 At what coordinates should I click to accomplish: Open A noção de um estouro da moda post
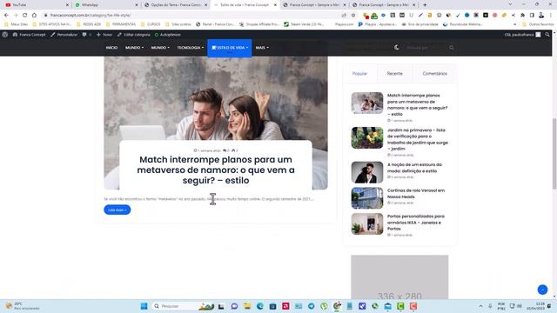(x=414, y=168)
